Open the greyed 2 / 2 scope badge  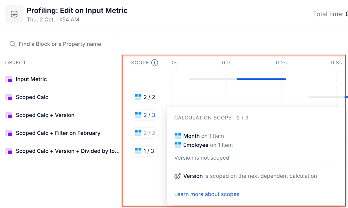pos(145,133)
